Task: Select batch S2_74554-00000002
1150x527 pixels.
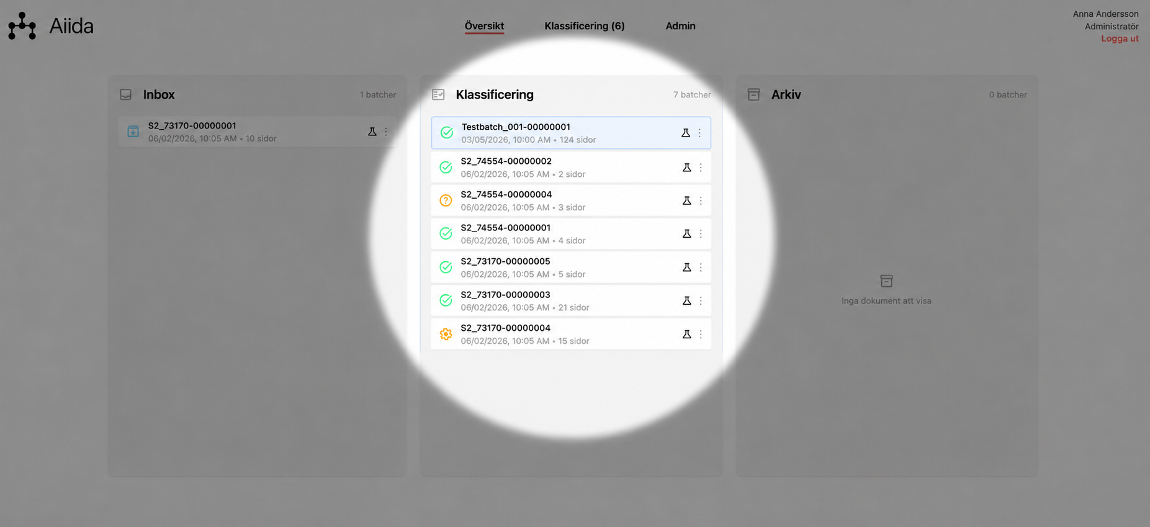Action: [x=571, y=168]
